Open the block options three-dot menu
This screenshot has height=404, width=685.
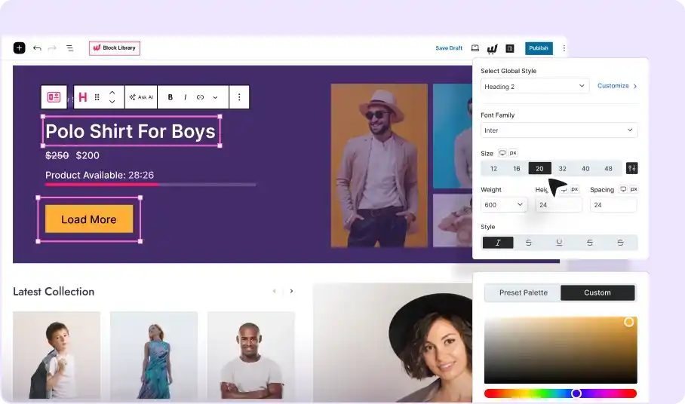239,97
